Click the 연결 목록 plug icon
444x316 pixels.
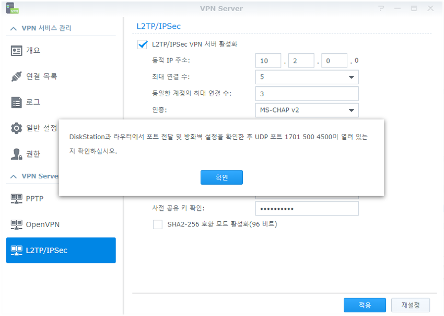[x=16, y=76]
